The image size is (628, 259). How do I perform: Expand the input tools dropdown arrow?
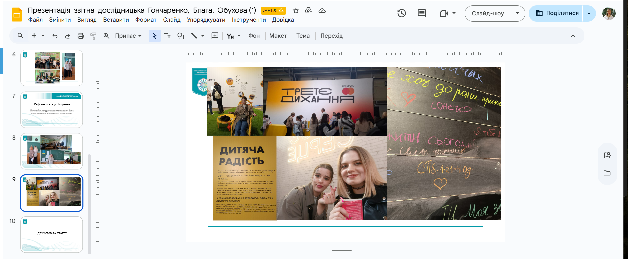[239, 36]
